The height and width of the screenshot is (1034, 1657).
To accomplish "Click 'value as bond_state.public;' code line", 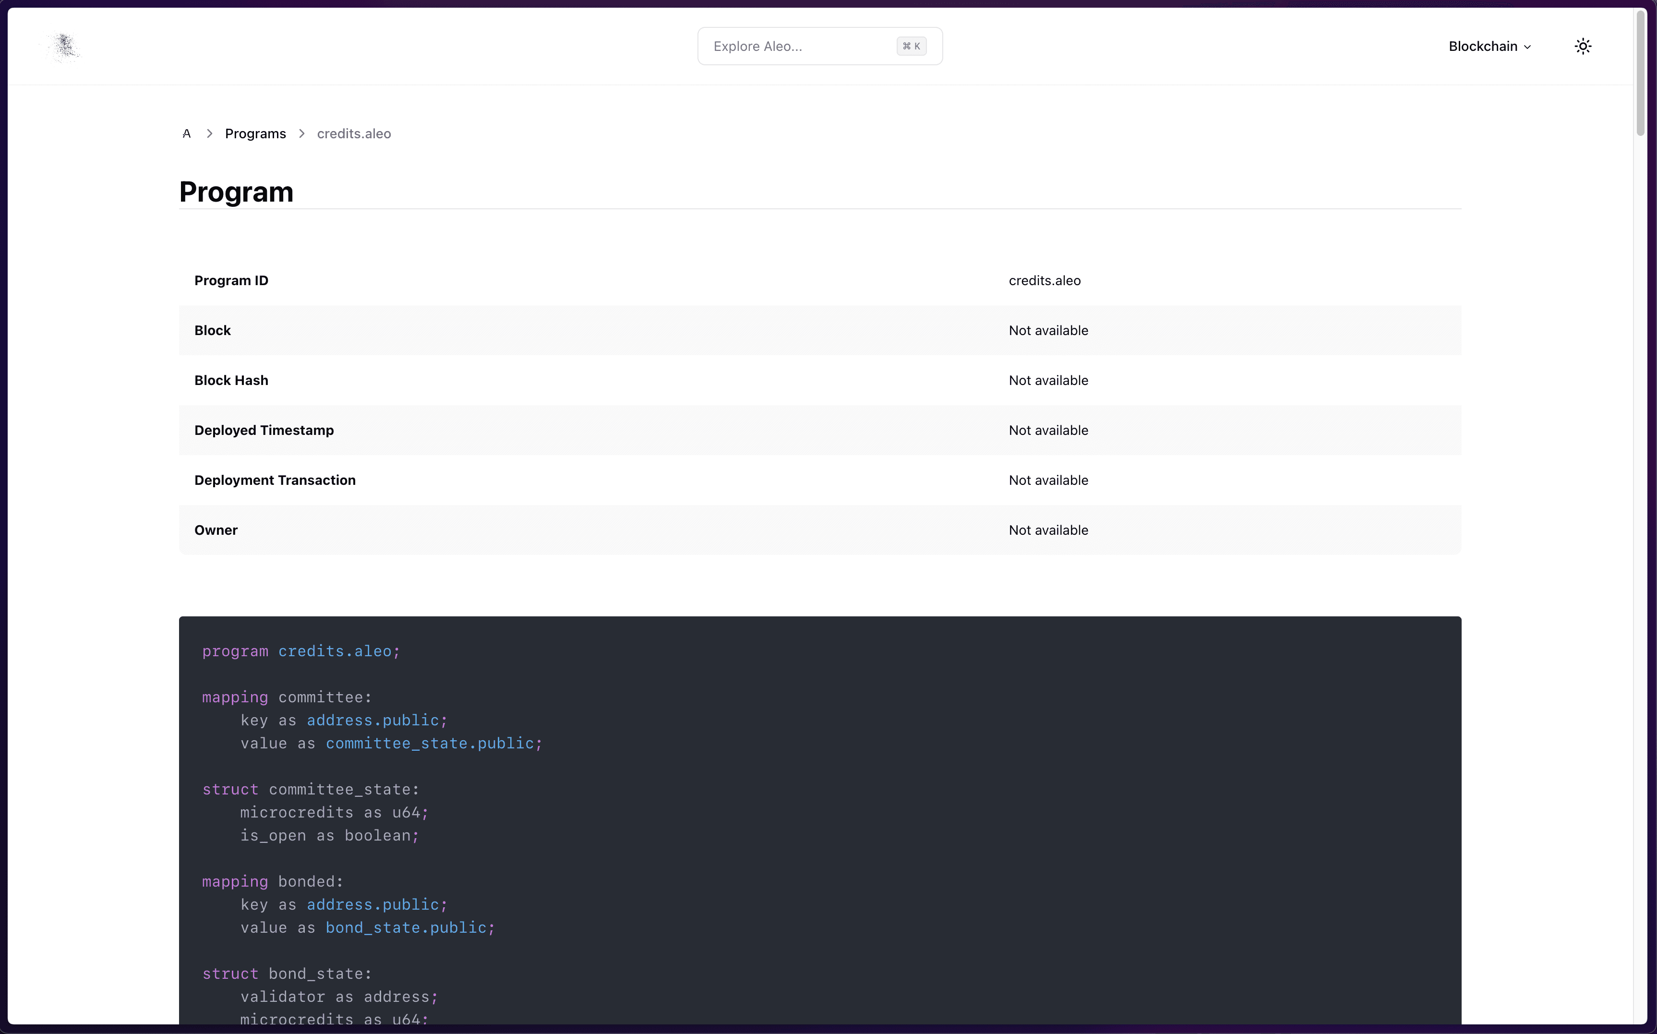I will pos(367,928).
